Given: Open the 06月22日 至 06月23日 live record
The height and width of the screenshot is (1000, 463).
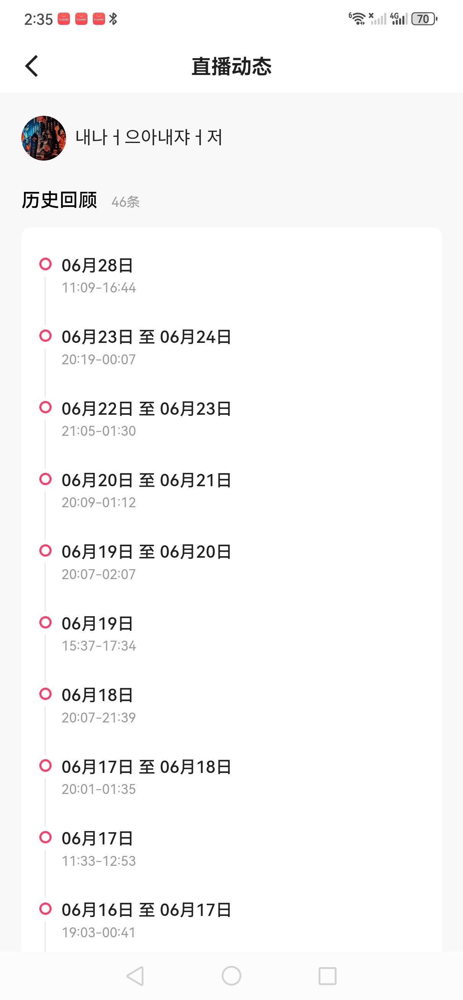Looking at the screenshot, I should [146, 419].
